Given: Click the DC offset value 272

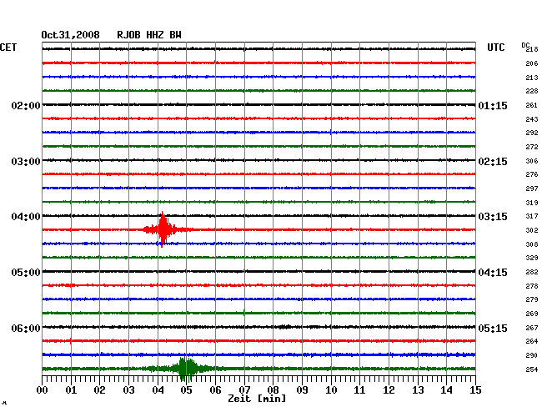Looking at the screenshot, I should coord(532,147).
